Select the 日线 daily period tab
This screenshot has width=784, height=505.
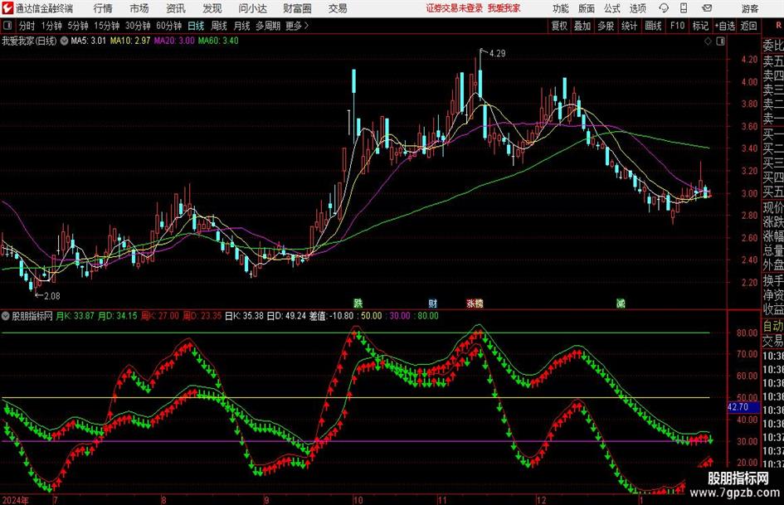(196, 26)
